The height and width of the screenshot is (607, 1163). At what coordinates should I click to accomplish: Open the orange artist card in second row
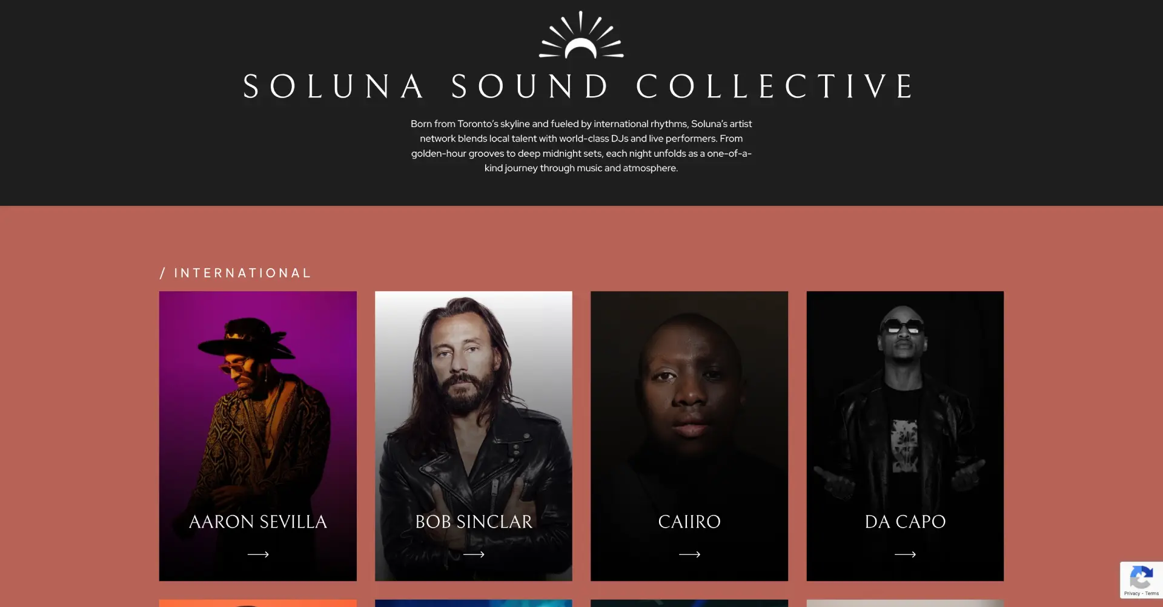258,603
